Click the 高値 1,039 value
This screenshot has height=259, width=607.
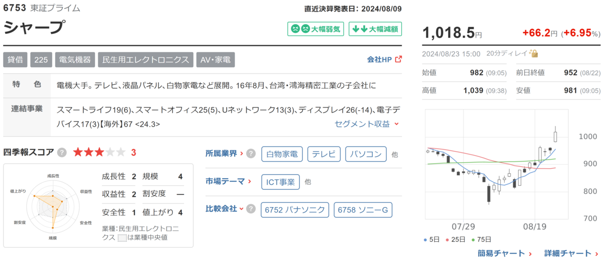(x=473, y=90)
